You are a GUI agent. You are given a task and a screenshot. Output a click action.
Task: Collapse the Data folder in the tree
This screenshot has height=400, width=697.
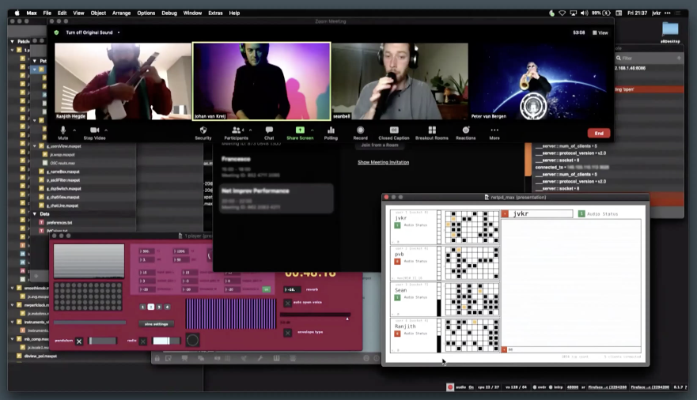pos(35,213)
